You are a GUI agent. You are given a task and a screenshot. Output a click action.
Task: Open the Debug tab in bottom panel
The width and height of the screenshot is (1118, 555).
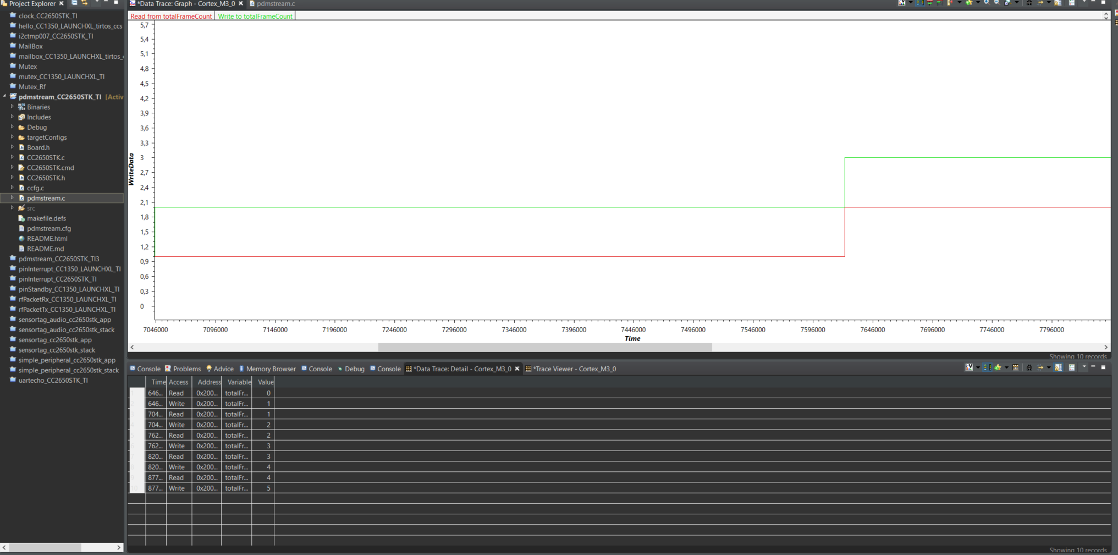350,369
